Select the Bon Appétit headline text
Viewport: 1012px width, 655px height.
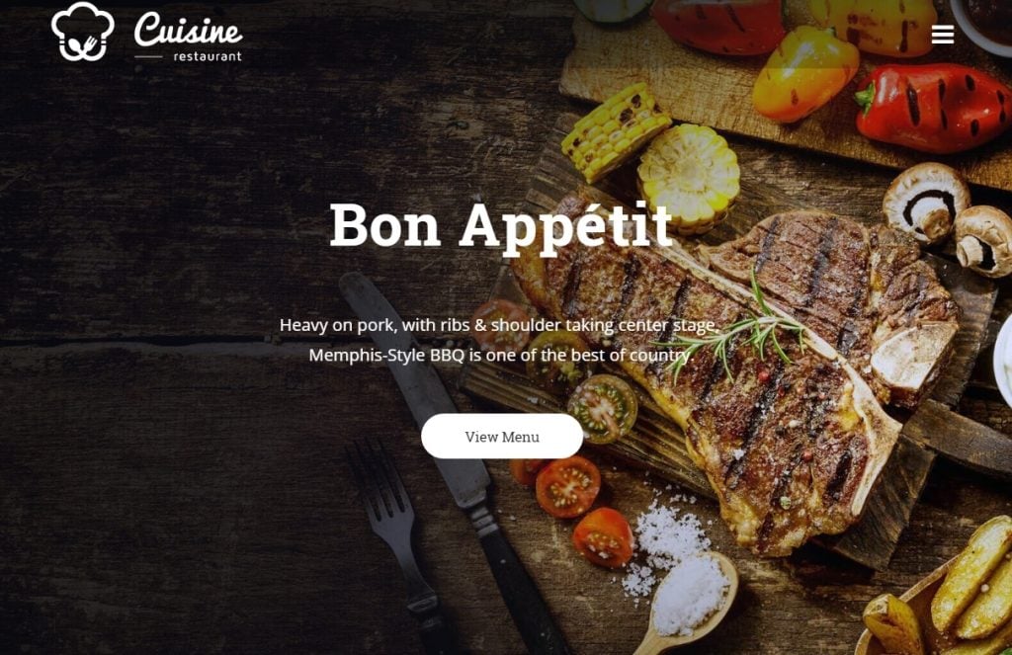501,226
